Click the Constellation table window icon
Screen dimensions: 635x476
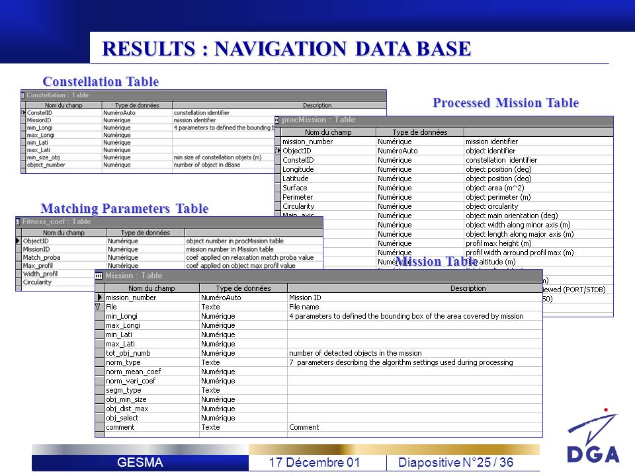pyautogui.click(x=22, y=95)
